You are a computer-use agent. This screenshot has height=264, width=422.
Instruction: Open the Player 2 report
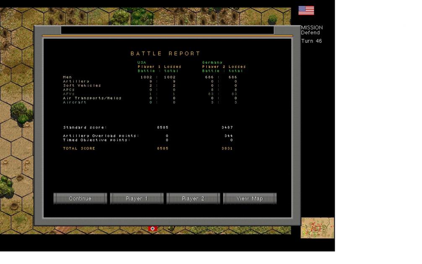[x=193, y=199]
